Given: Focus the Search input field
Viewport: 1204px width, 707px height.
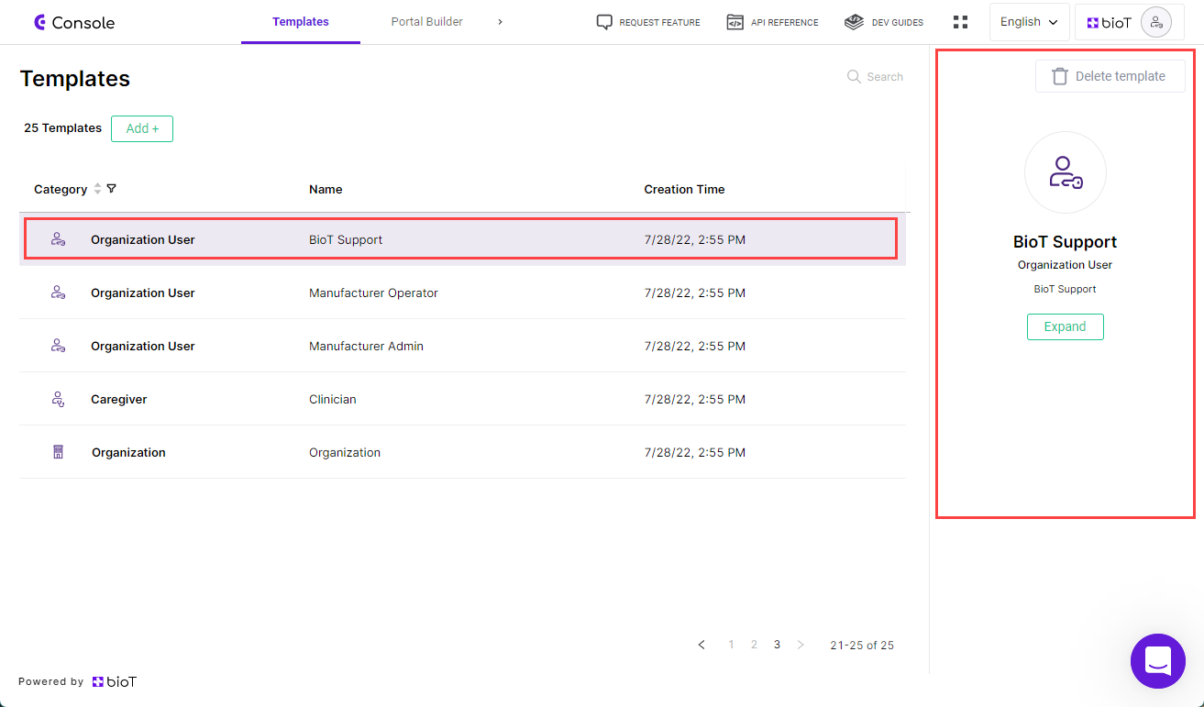Looking at the screenshot, I should pyautogui.click(x=885, y=77).
